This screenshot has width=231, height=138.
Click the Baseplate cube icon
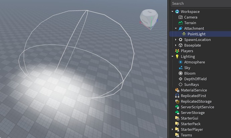coord(180,45)
